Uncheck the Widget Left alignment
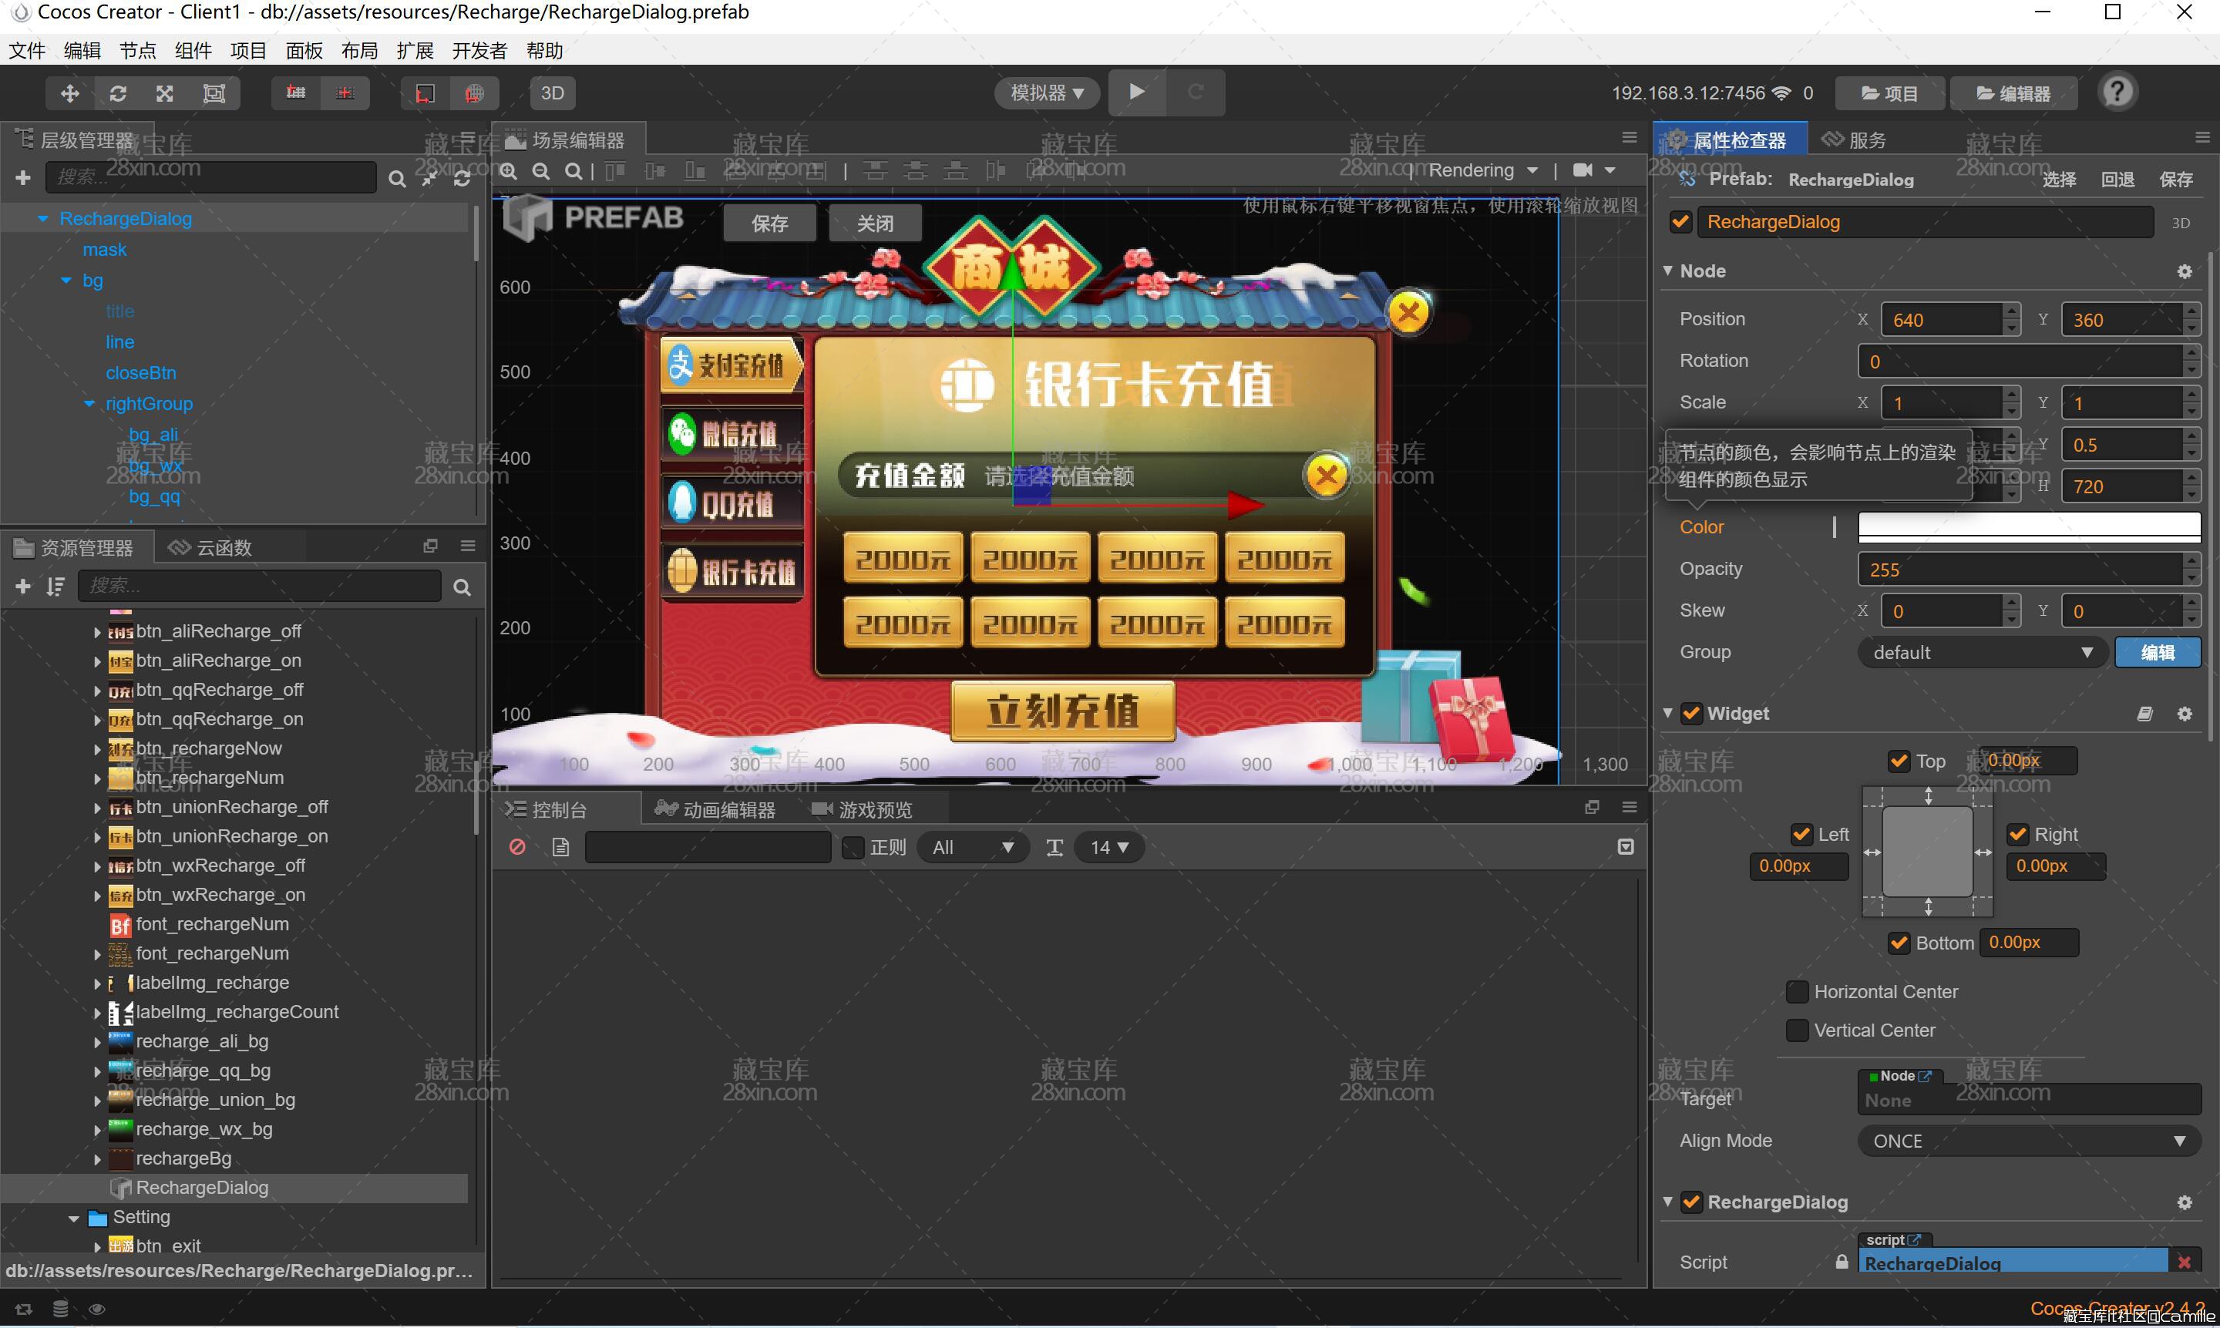This screenshot has width=2220, height=1328. tap(1801, 834)
